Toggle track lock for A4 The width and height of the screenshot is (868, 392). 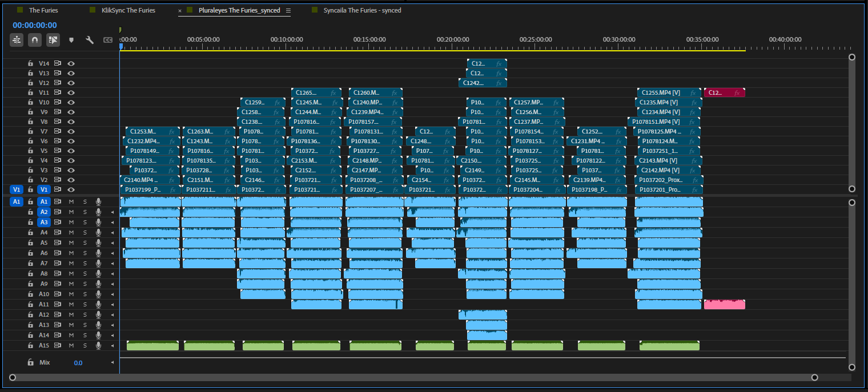pyautogui.click(x=31, y=232)
